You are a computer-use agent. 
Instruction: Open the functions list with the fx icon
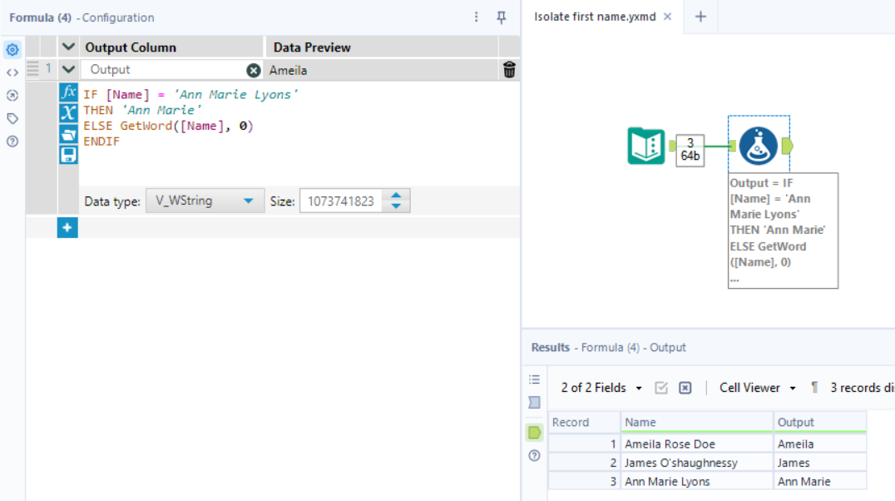[67, 94]
